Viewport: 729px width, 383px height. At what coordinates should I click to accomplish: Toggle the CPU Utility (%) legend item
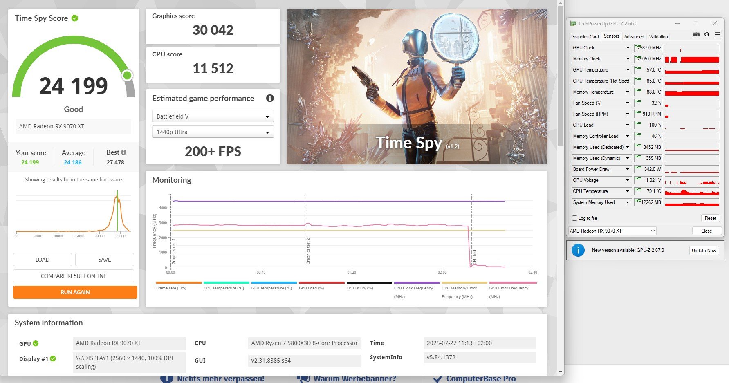(x=369, y=285)
